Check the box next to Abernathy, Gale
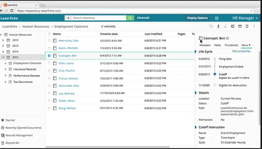This screenshot has height=149, width=262. (x=49, y=40)
